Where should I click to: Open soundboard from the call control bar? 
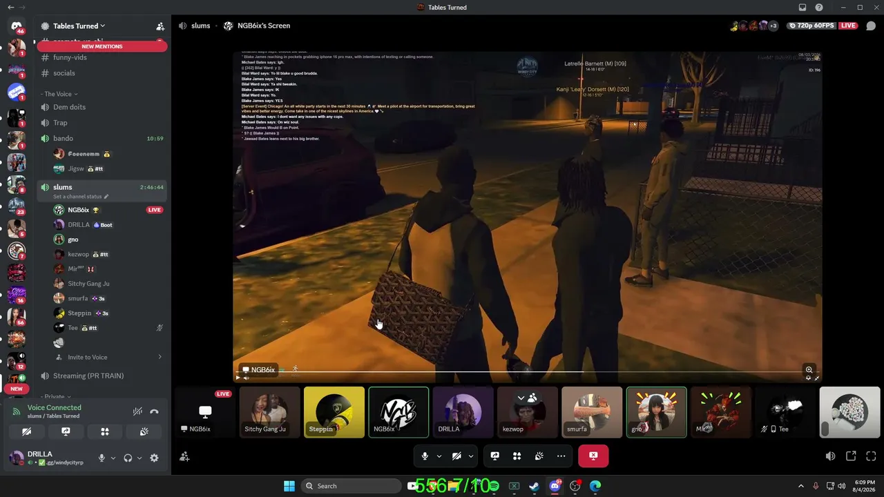point(539,456)
